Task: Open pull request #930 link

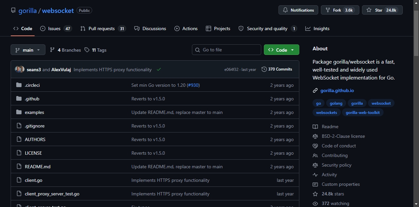Action: pyautogui.click(x=193, y=85)
